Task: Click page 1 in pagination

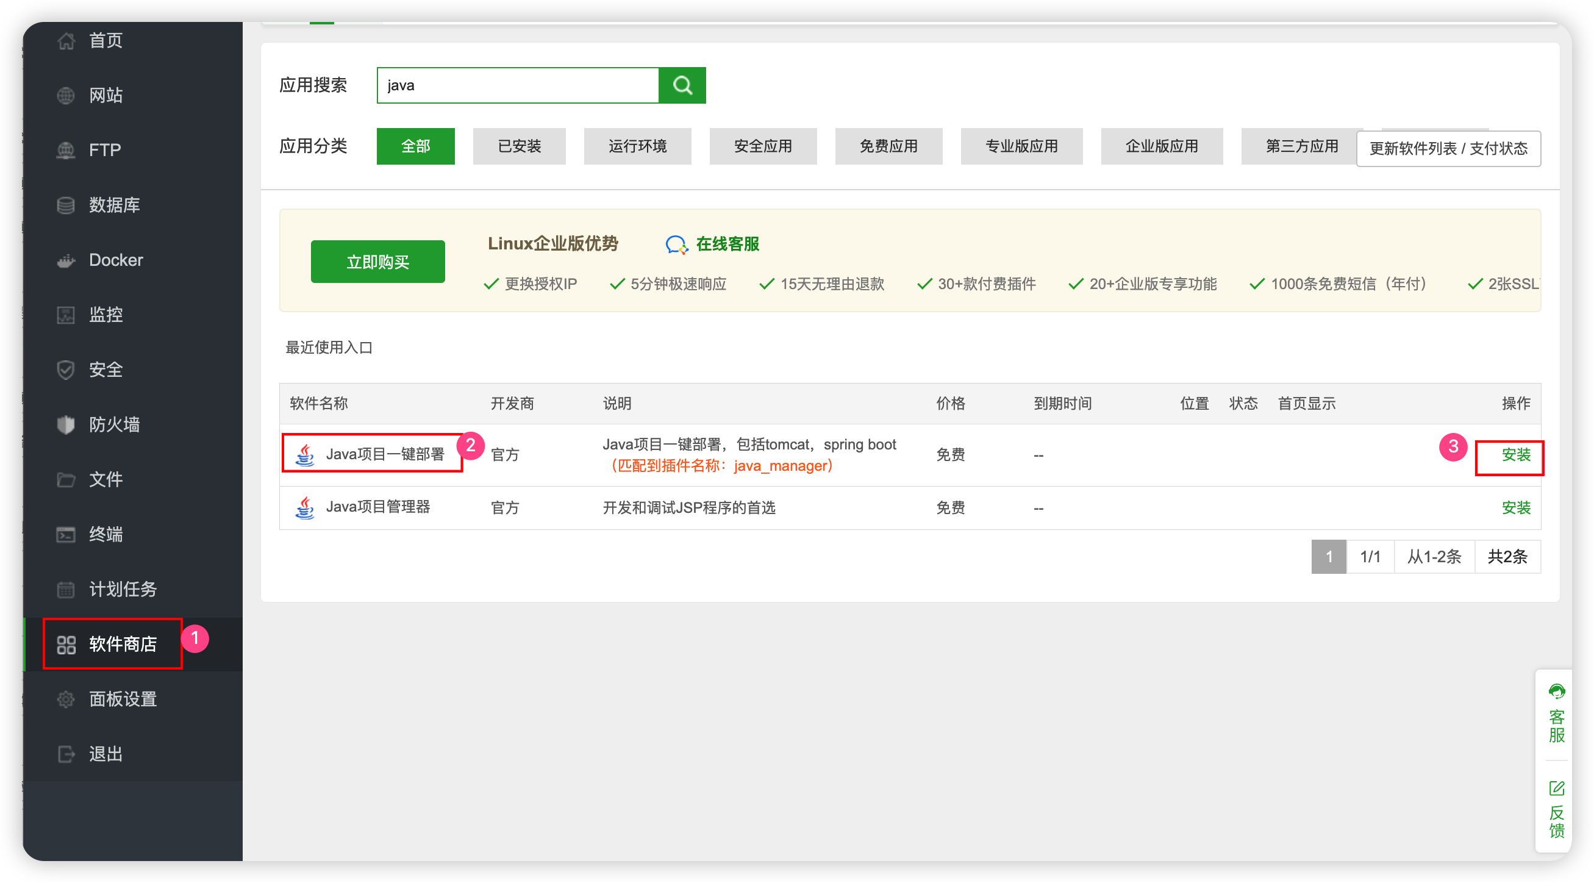Action: coord(1329,557)
